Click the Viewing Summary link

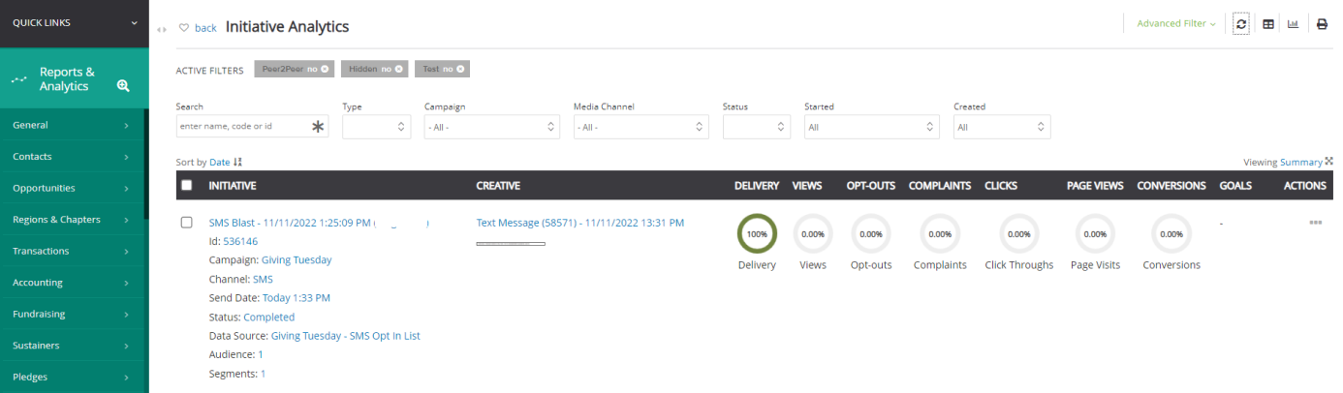tap(1301, 162)
